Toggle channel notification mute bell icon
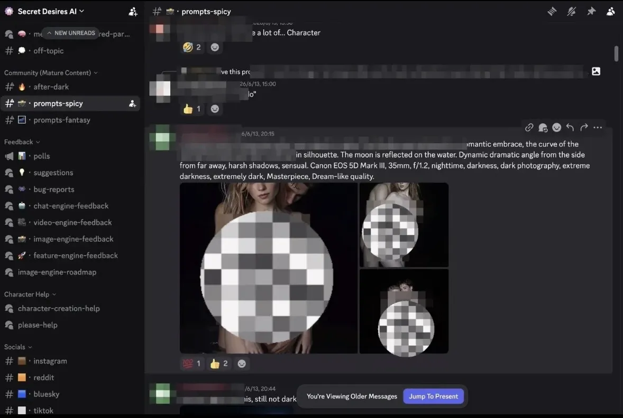Viewport: 623px width, 418px height. point(571,12)
